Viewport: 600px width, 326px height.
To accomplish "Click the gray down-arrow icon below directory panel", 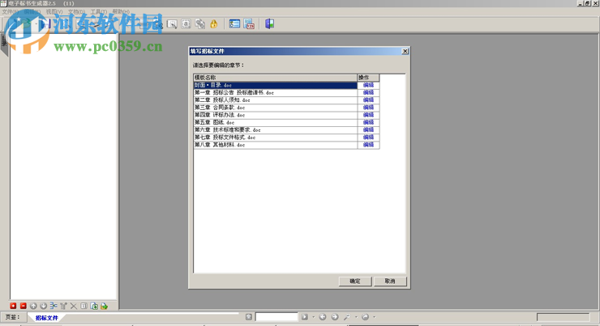I will click(x=43, y=306).
